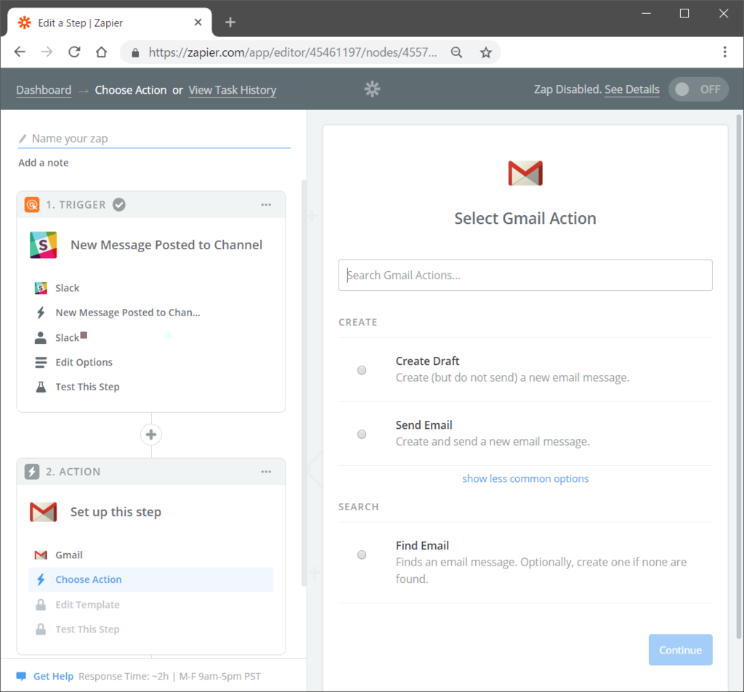Click Choose Action in header breadcrumb
The height and width of the screenshot is (692, 744).
(x=131, y=90)
